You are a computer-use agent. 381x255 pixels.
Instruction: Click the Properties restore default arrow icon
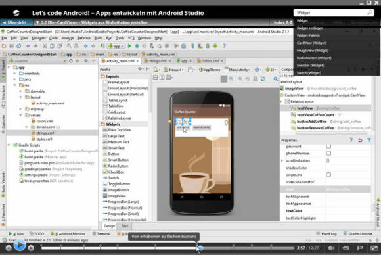click(360, 140)
